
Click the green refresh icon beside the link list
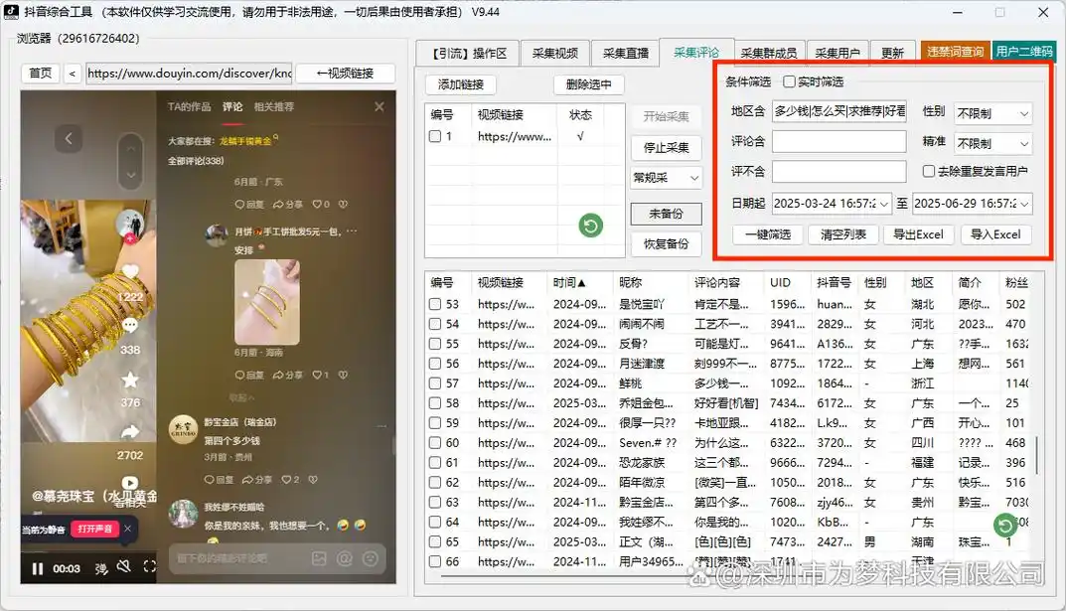590,226
